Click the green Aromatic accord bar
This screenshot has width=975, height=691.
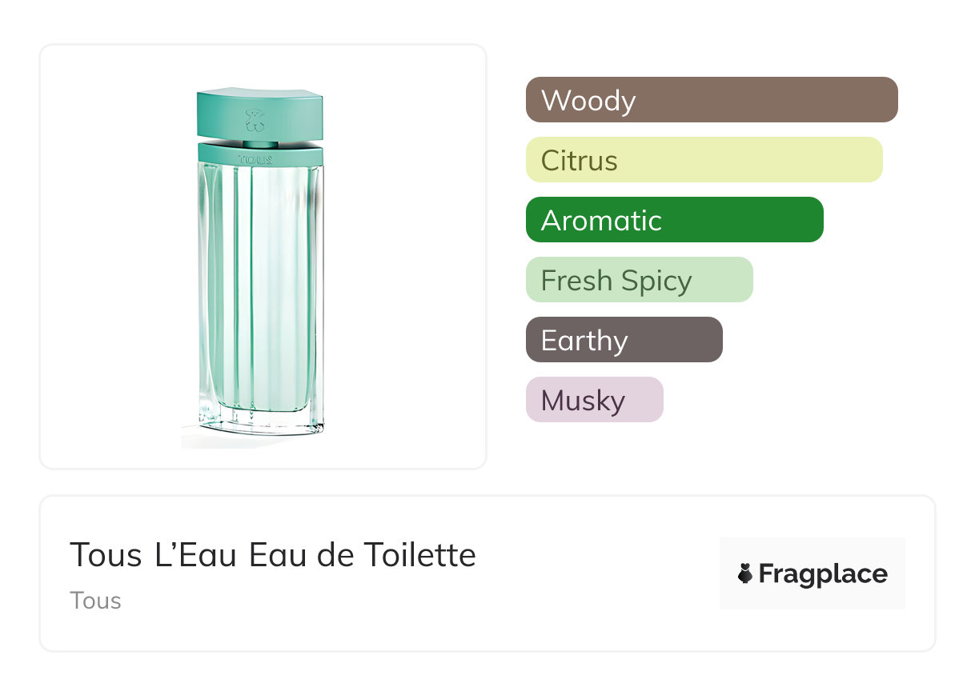675,220
